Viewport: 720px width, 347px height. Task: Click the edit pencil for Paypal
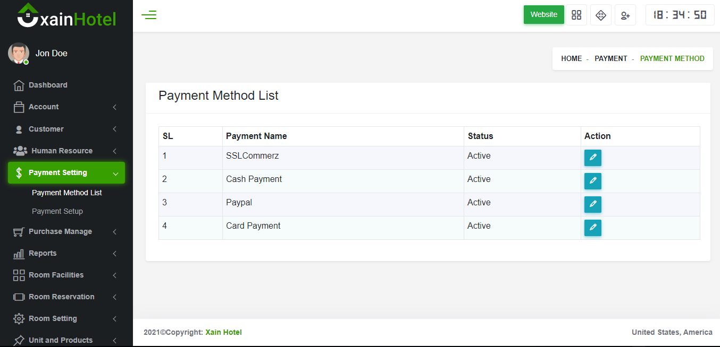(593, 204)
